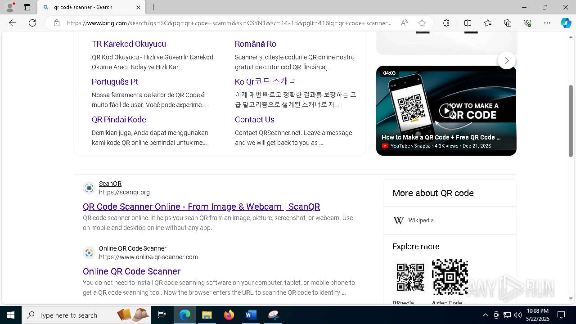Open the Tab actions menu
Image resolution: width=576 pixels, height=324 pixels.
point(27,7)
